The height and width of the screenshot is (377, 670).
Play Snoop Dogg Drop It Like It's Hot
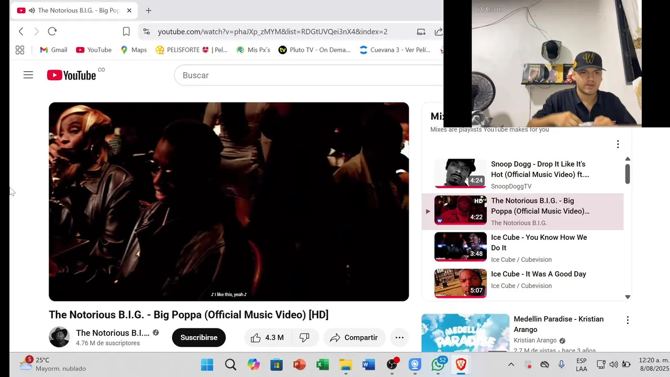point(529,174)
